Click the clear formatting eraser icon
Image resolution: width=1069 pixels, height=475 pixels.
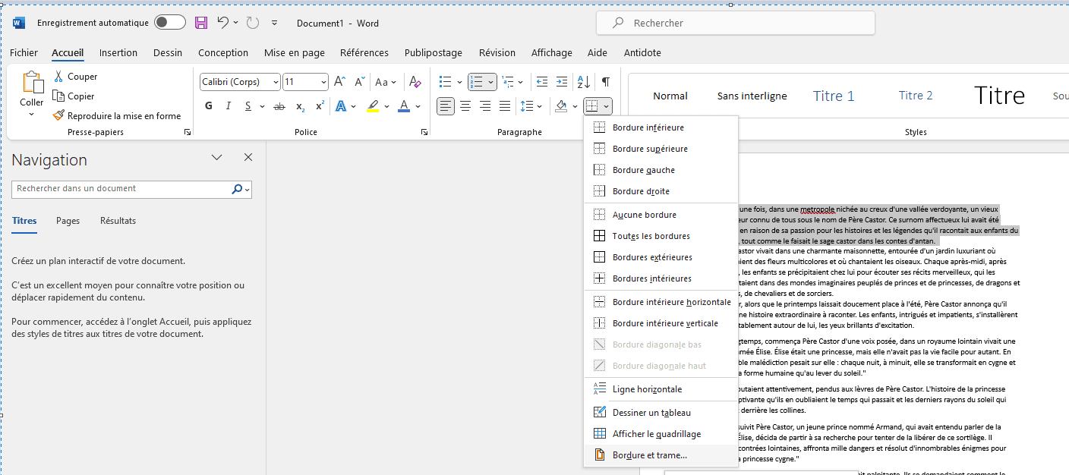pos(415,82)
